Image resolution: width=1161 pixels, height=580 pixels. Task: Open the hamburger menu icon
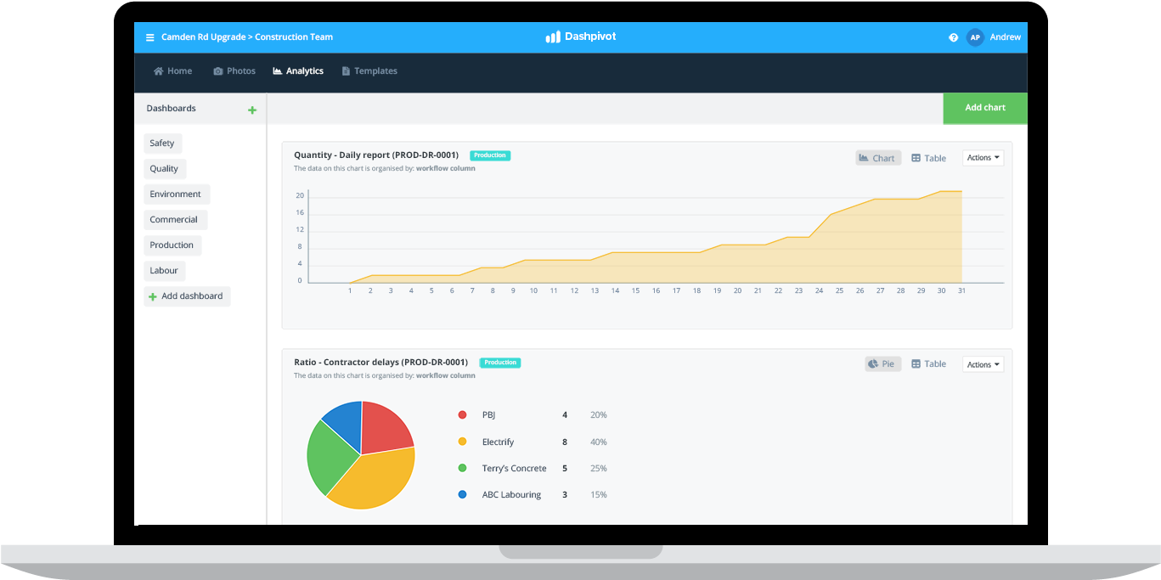[150, 37]
